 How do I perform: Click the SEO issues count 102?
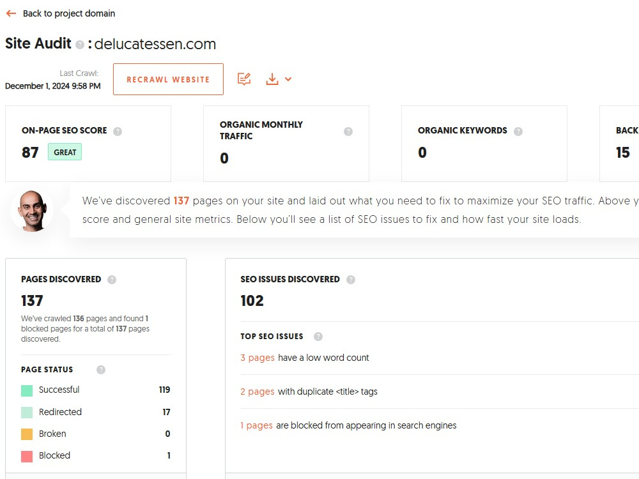[x=252, y=301]
